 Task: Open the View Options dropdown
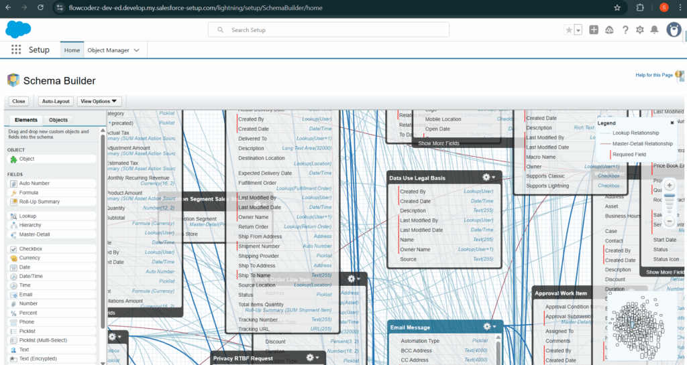(x=99, y=101)
